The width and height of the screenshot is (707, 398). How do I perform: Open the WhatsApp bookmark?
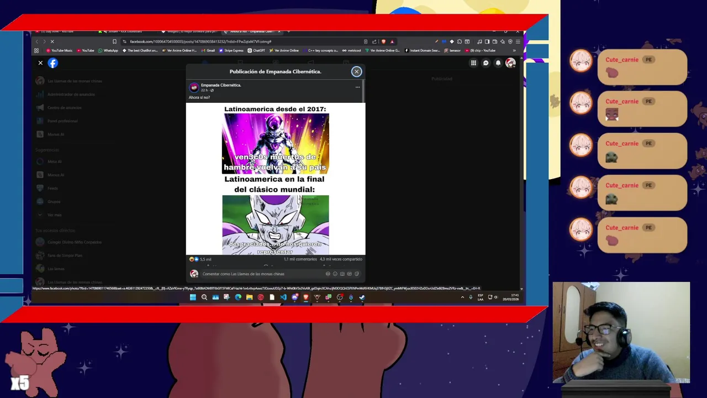[x=108, y=50]
